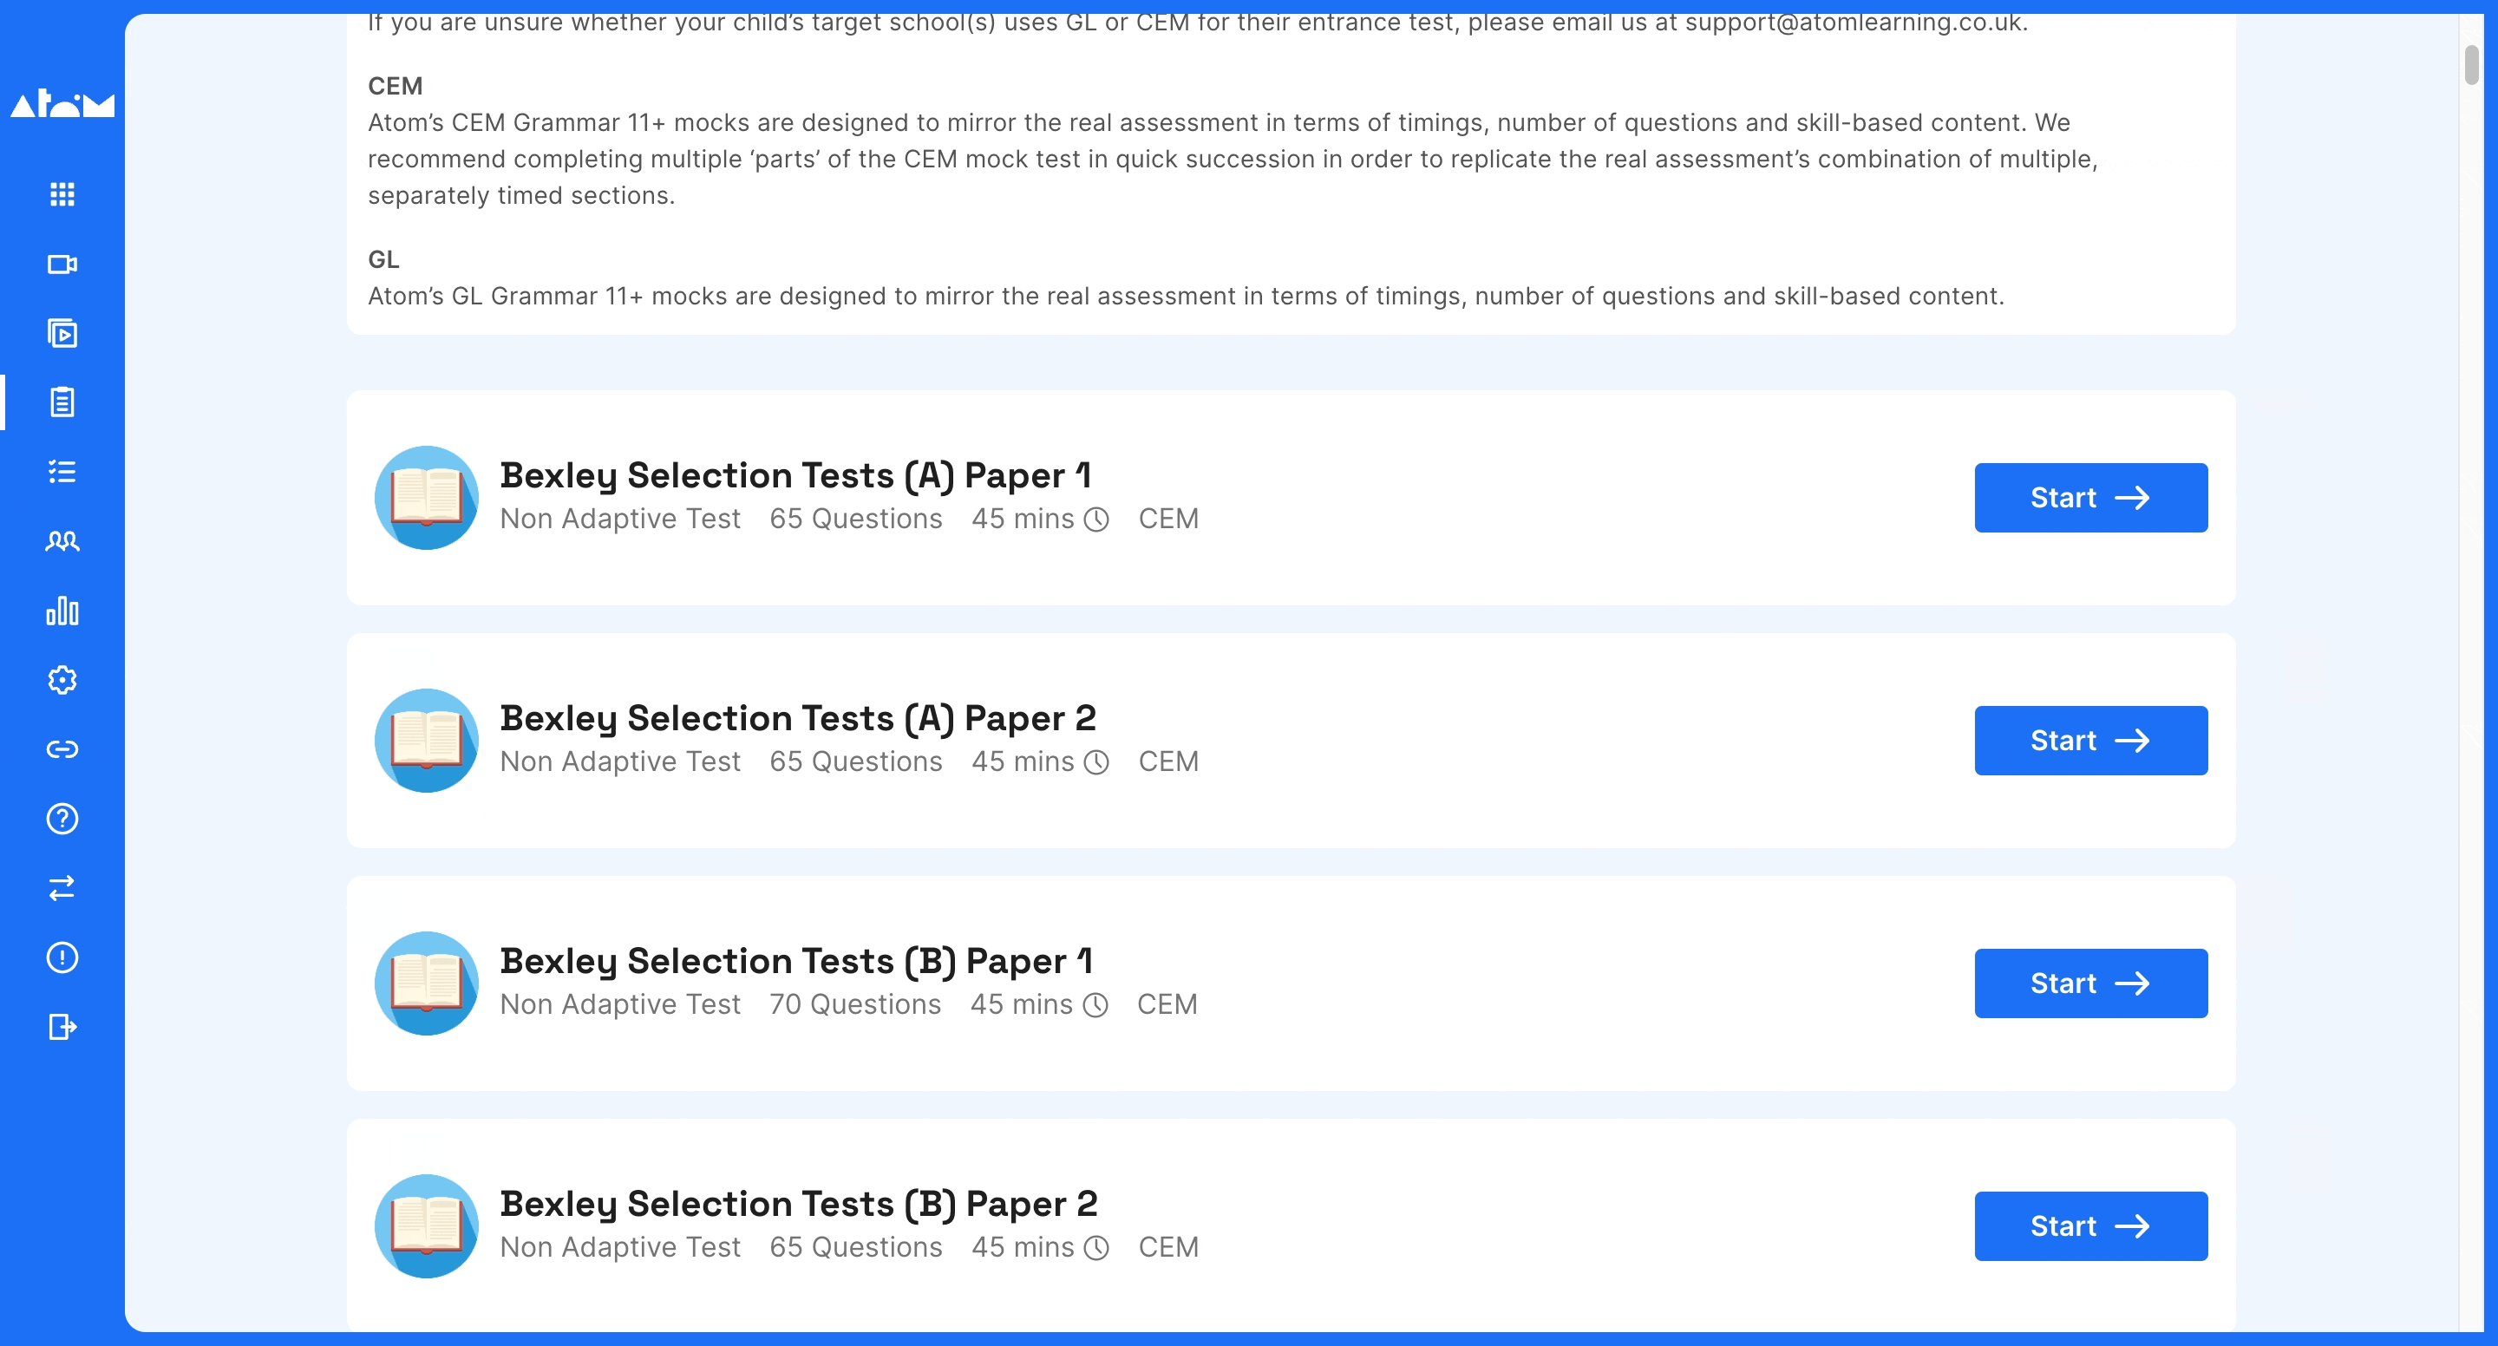2498x1346 pixels.
Task: Open the video camera lessons icon
Action: click(x=62, y=265)
